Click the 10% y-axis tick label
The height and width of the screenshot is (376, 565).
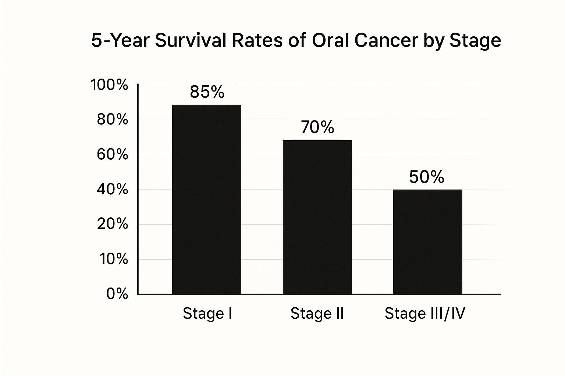coord(113,259)
